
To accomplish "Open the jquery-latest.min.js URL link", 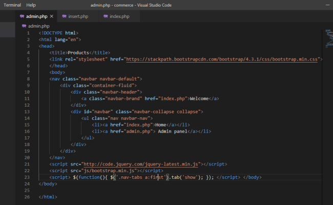I will coord(141,164).
